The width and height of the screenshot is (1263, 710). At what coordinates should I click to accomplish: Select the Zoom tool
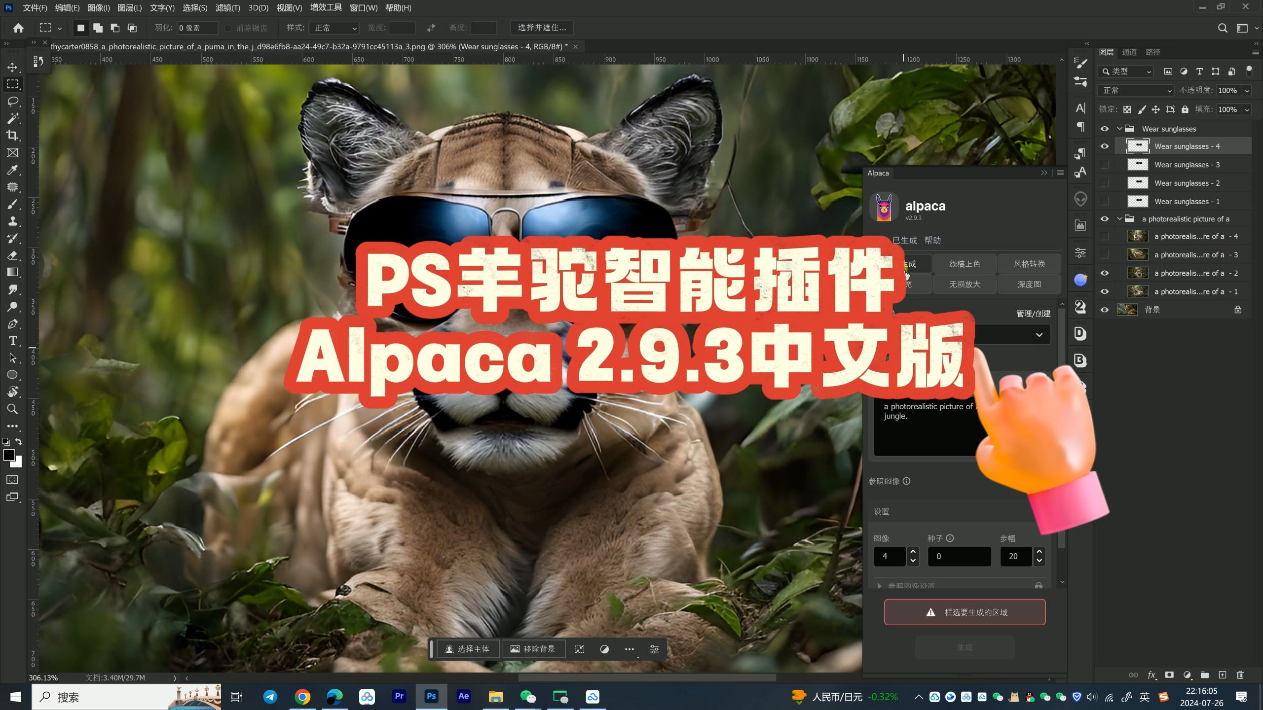click(13, 409)
